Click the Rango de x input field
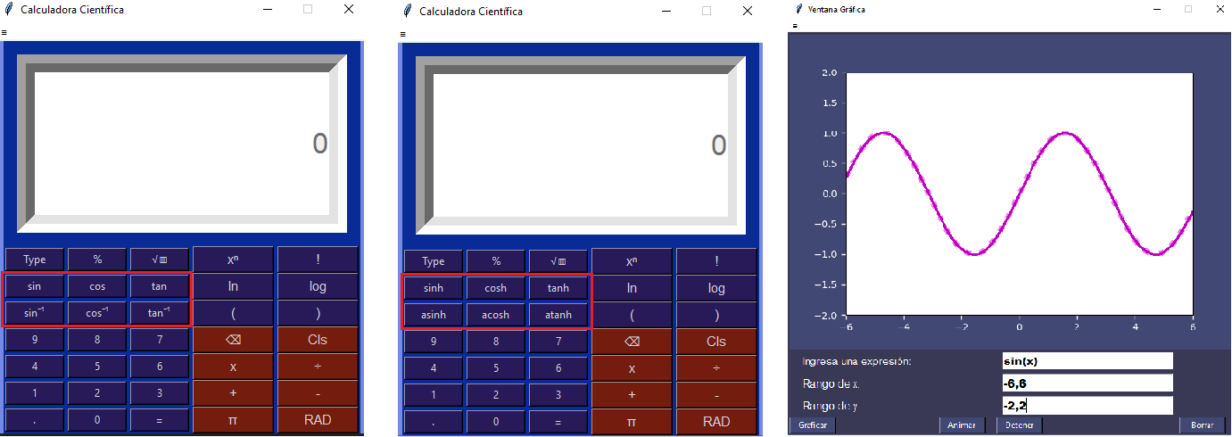Screen dimensions: 1232x437 tap(1087, 383)
